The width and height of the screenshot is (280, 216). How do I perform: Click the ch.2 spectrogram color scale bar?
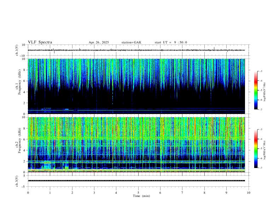pyautogui.click(x=256, y=149)
